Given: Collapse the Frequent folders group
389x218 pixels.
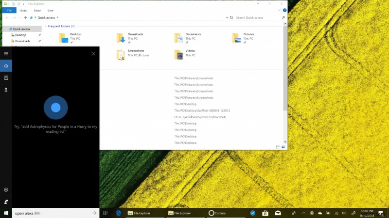Looking at the screenshot, I should point(46,26).
